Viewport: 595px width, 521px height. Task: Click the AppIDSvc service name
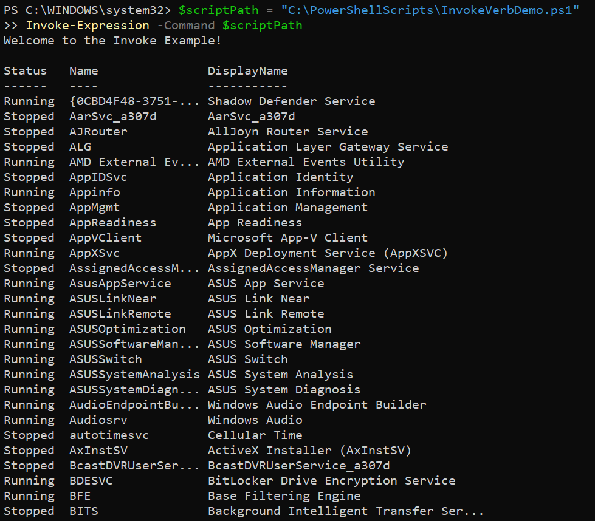tap(98, 177)
